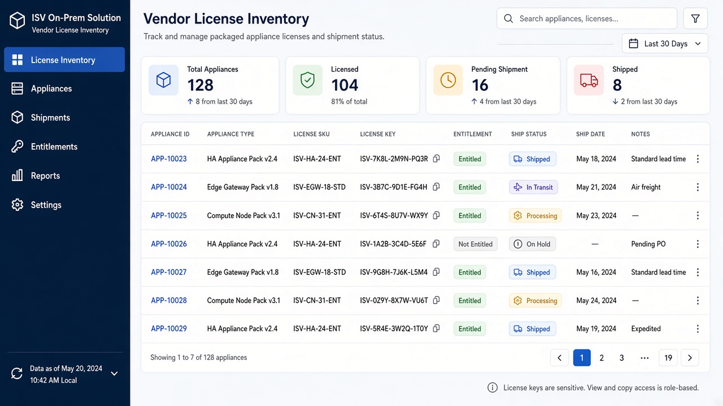Click the data refresh sync icon
This screenshot has height=406, width=723.
click(18, 373)
